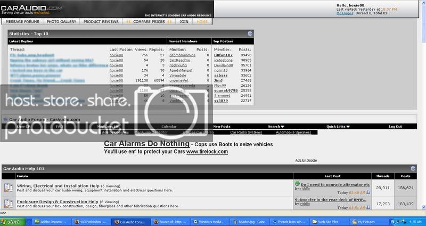Open the Car Alarms Do Nothing ad
Screen dimensions: 426x226
147,144
